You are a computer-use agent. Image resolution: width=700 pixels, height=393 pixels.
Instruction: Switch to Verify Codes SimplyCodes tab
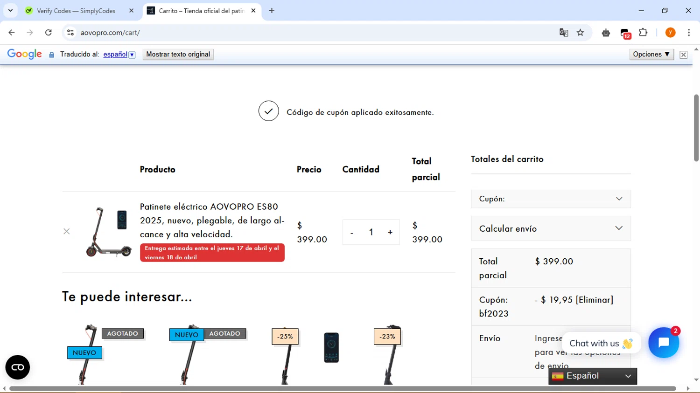(x=76, y=11)
